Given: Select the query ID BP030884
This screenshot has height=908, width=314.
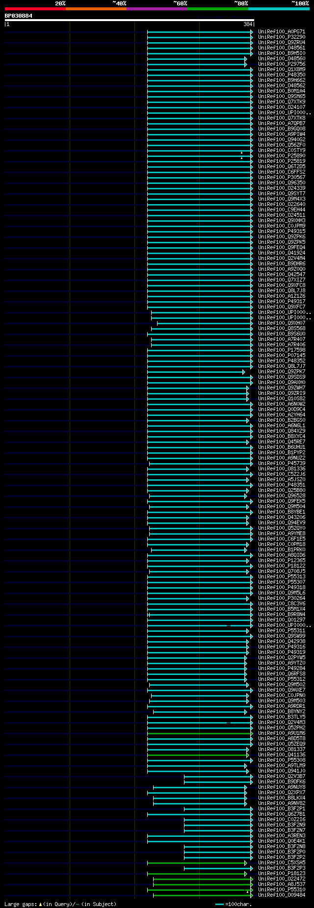Looking at the screenshot, I should [x=19, y=16].
